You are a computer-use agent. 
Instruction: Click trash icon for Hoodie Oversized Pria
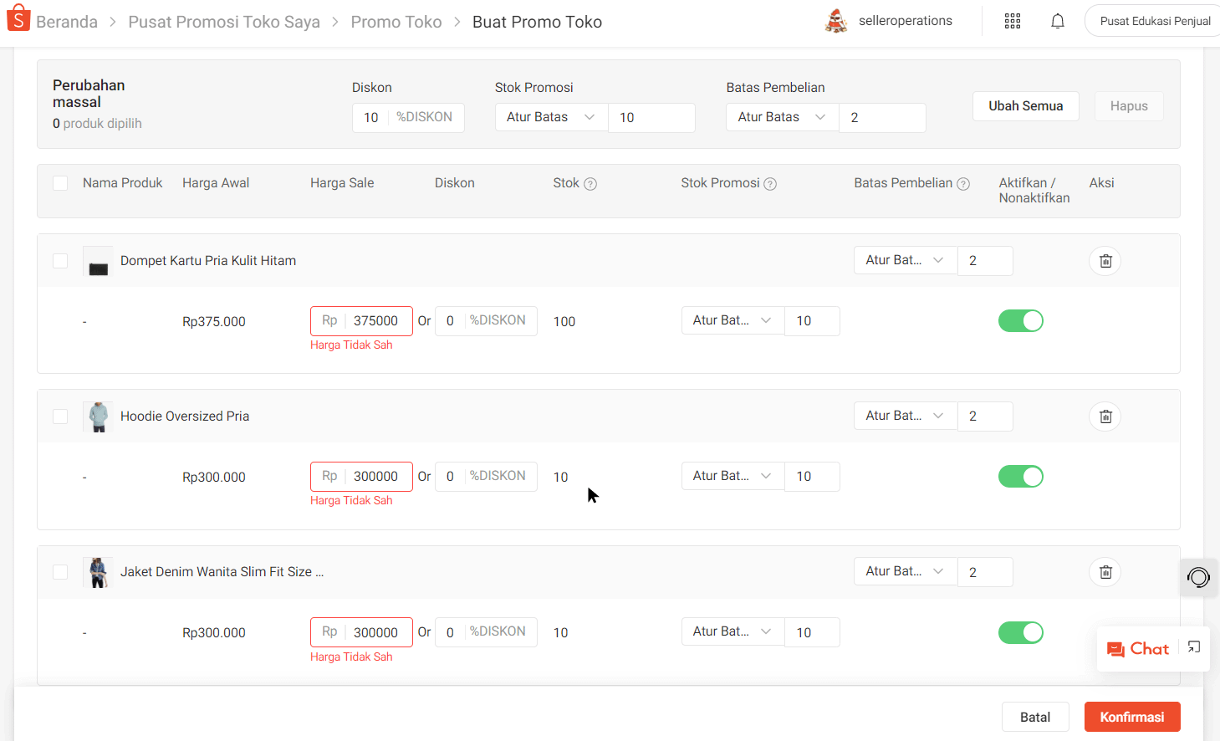(1105, 416)
